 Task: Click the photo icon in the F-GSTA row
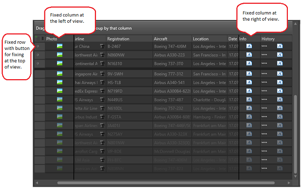pyautogui.click(x=60, y=117)
